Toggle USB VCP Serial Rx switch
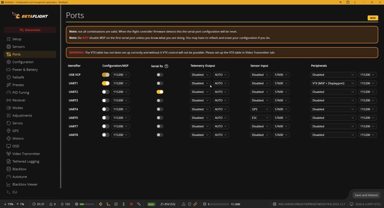The height and width of the screenshot is (208, 384). [x=160, y=75]
